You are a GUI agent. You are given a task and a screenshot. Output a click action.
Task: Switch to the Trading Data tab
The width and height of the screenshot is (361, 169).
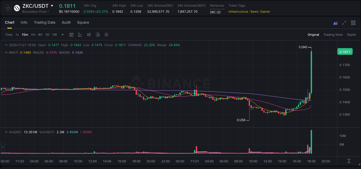(x=44, y=22)
